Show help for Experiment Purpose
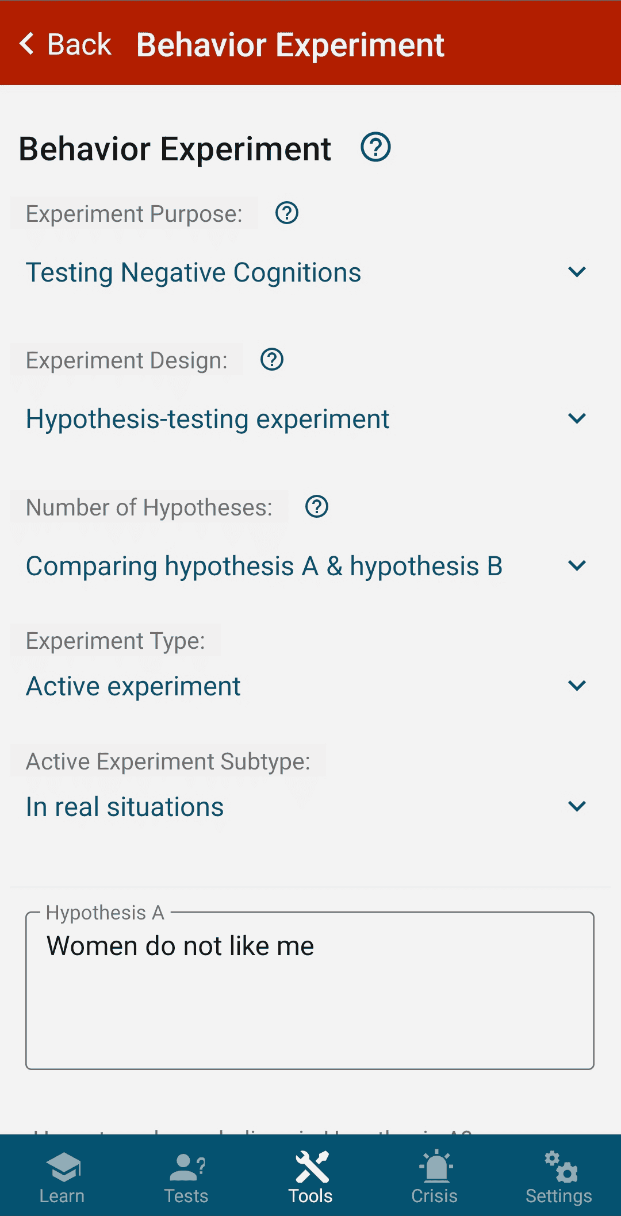Image resolution: width=621 pixels, height=1216 pixels. pyautogui.click(x=286, y=213)
